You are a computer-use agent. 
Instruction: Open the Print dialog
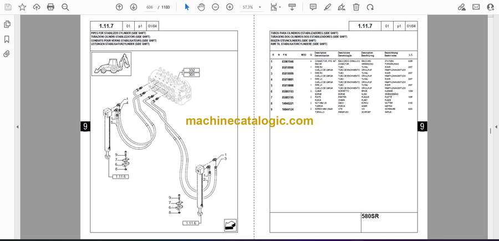50,7
